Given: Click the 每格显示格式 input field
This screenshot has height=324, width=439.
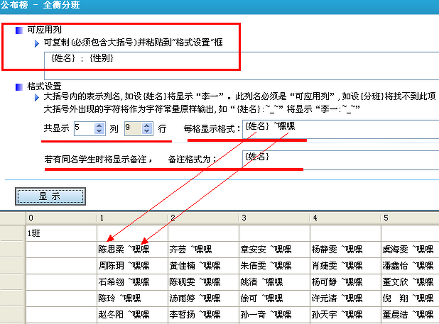Looking at the screenshot, I should [x=341, y=129].
